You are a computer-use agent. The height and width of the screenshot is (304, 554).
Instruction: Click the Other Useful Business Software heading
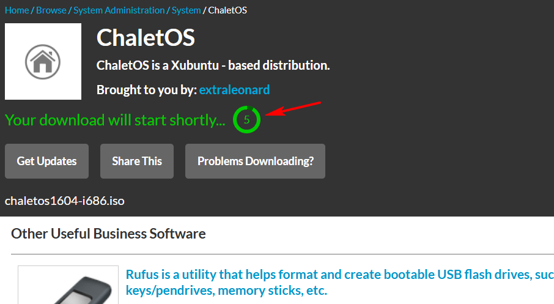[x=108, y=234]
